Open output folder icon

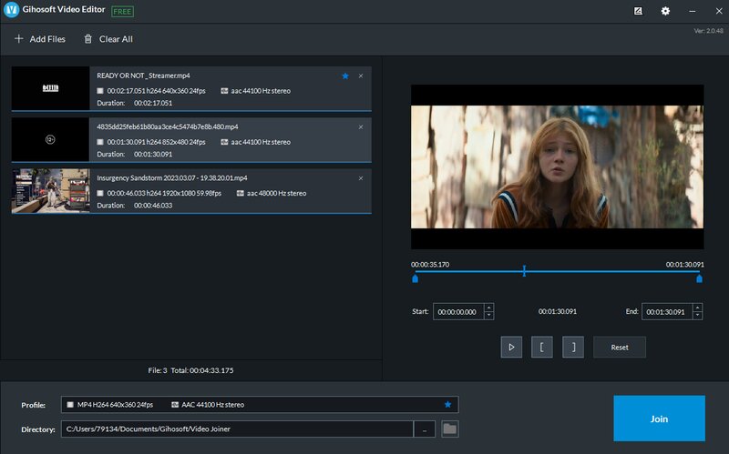449,429
